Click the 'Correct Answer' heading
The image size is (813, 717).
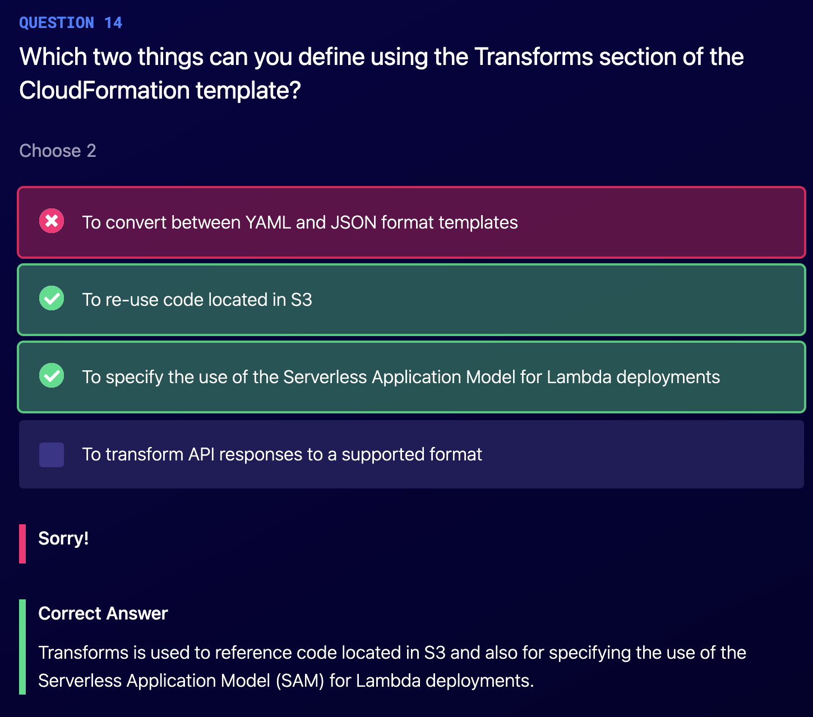pos(103,613)
